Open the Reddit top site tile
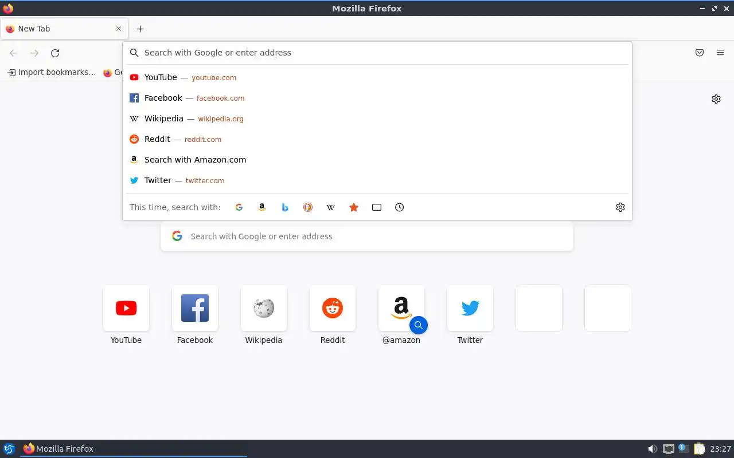 (333, 308)
